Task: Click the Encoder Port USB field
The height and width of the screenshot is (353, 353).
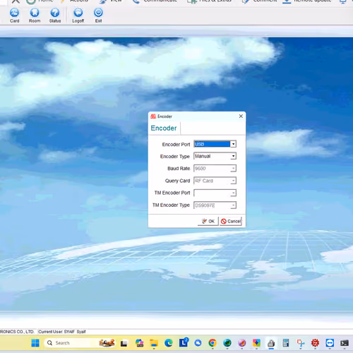Action: click(x=212, y=144)
